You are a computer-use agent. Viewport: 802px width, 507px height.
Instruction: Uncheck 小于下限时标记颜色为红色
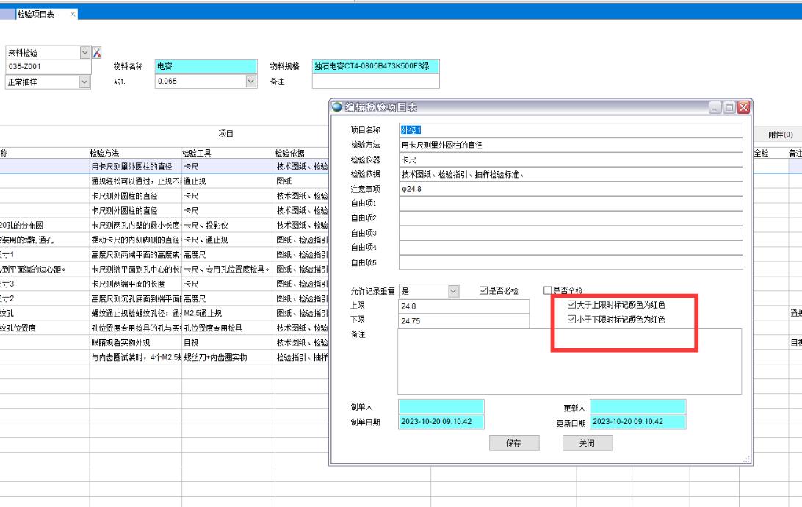pyautogui.click(x=572, y=320)
